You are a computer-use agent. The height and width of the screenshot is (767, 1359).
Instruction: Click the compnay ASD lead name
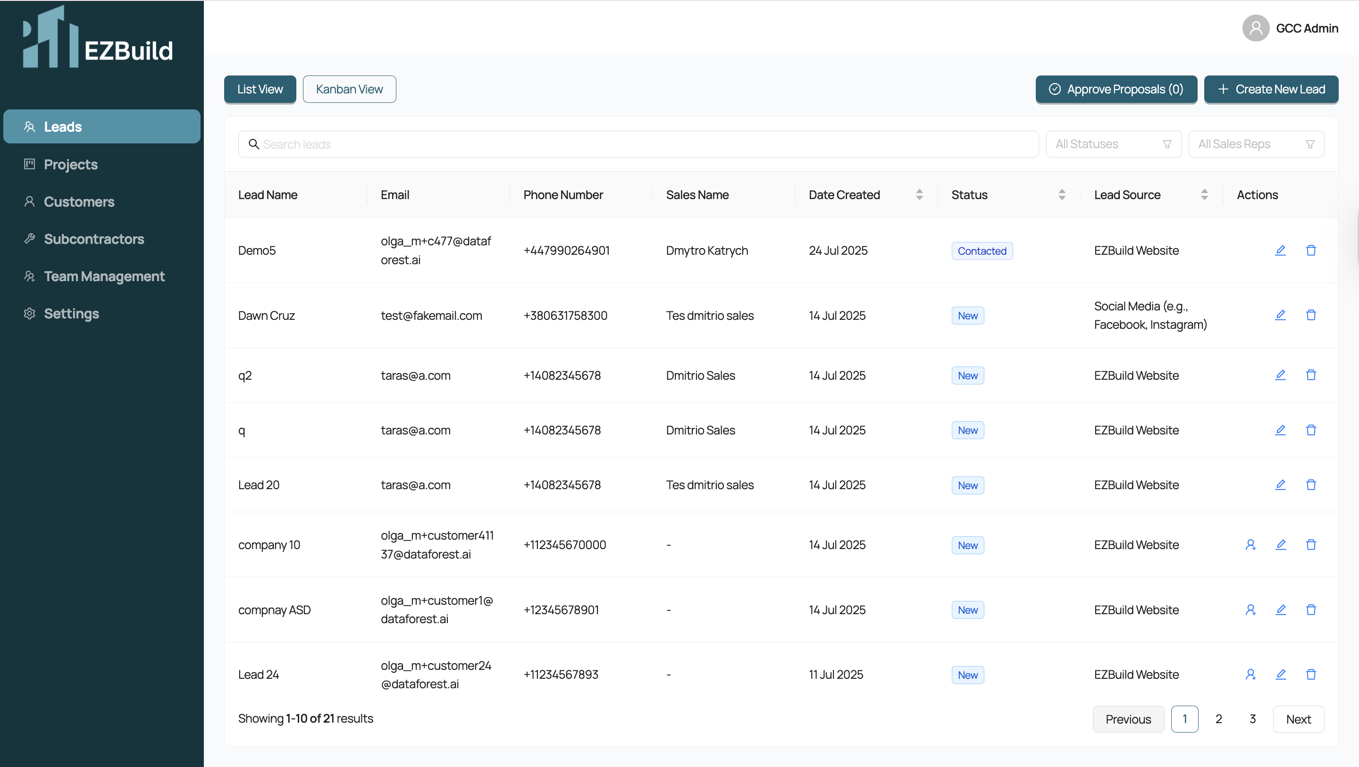coord(274,610)
